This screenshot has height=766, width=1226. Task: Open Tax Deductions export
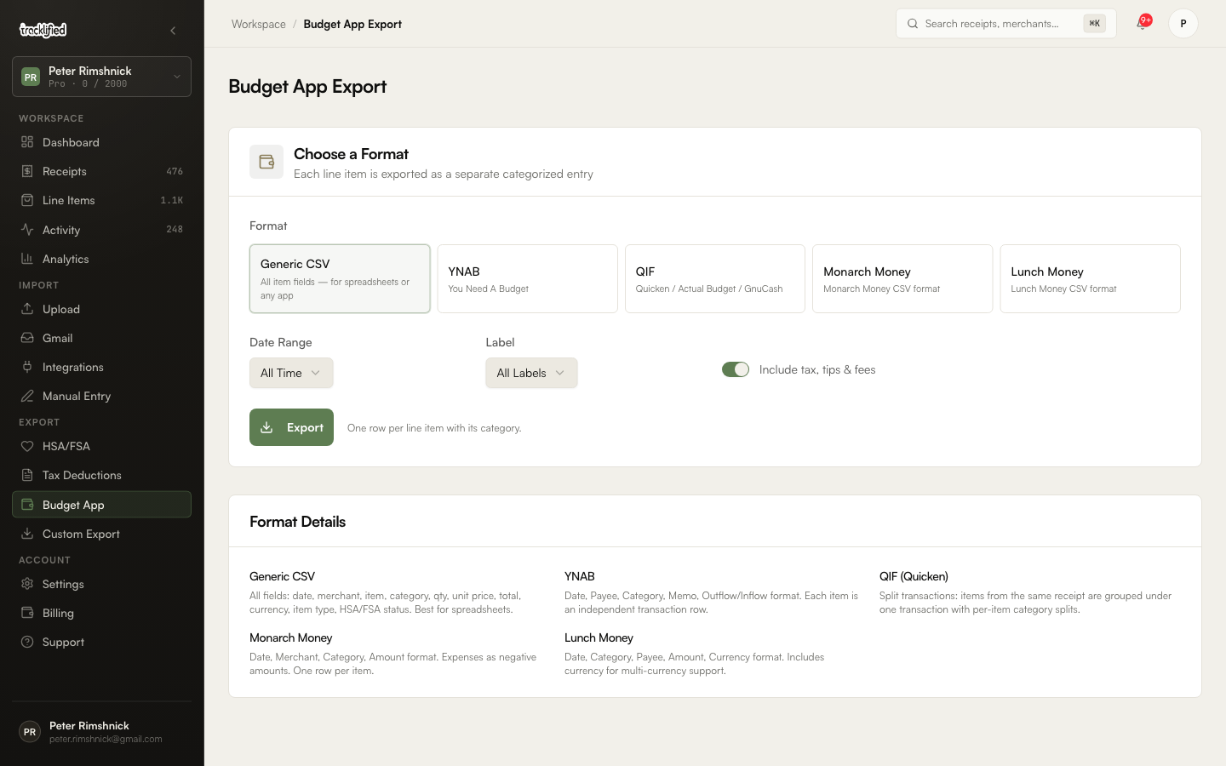[101, 475]
